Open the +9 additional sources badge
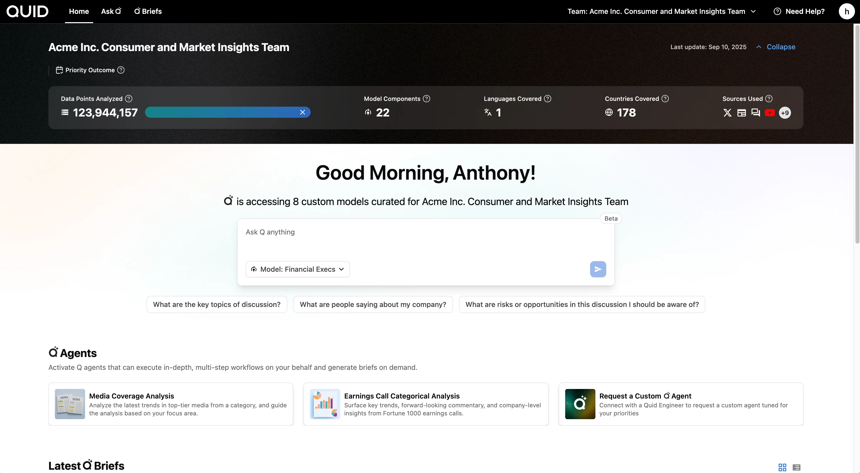 784,113
